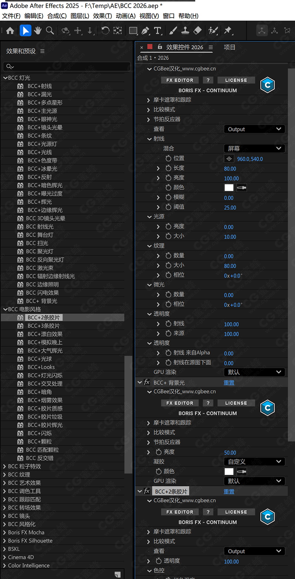The image size is (295, 579).
Task: Click the 位置 crosshair point picker
Action: [229, 159]
